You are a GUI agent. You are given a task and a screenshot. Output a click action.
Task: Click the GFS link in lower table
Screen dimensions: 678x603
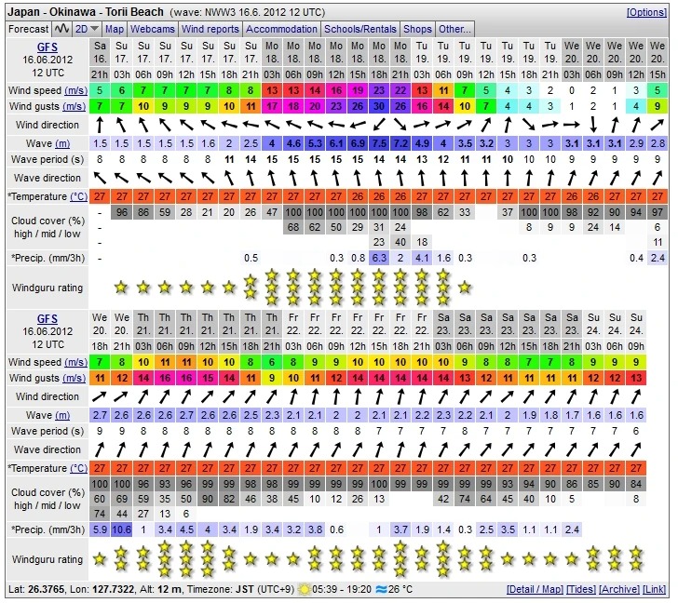point(47,319)
